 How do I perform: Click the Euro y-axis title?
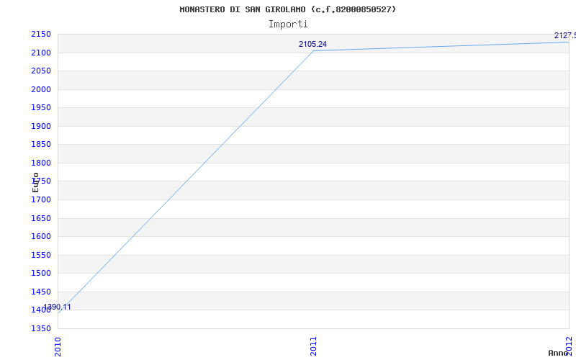tap(35, 183)
